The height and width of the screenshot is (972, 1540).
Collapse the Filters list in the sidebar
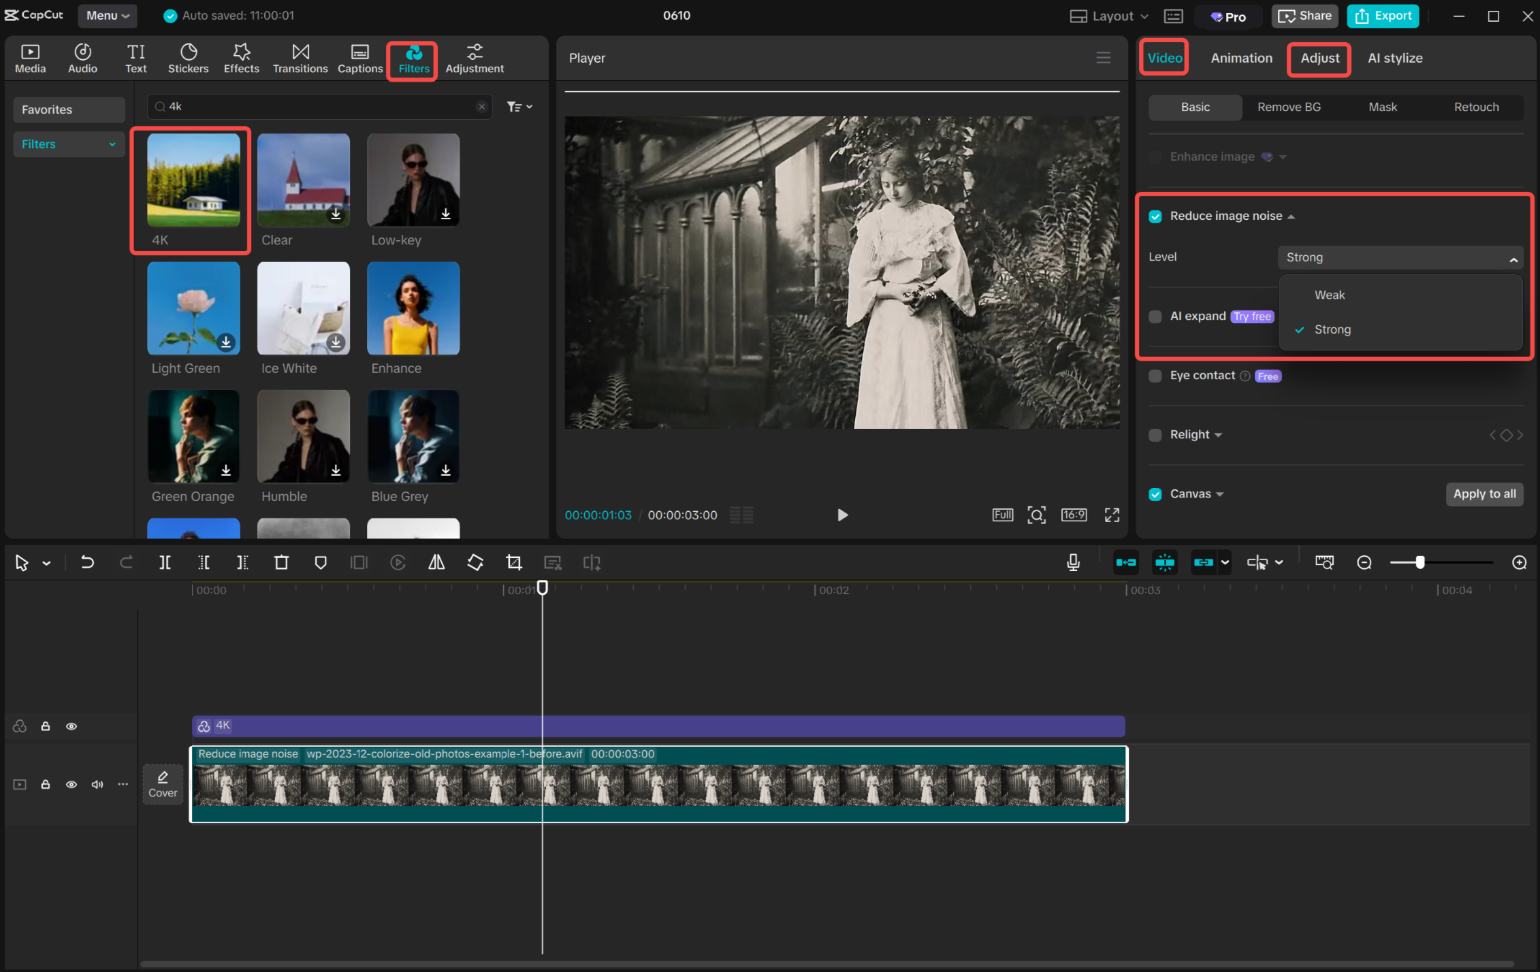(x=112, y=144)
